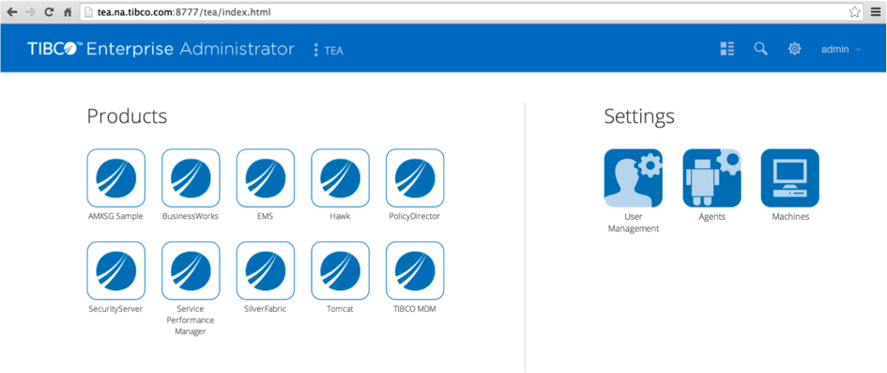
Task: Click the TIBCO Enterprise Administrator logo
Action: [x=161, y=49]
